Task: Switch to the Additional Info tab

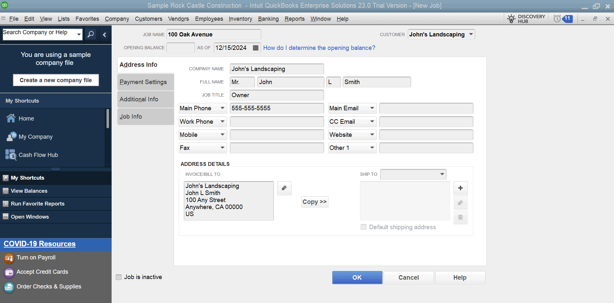Action: click(x=146, y=99)
